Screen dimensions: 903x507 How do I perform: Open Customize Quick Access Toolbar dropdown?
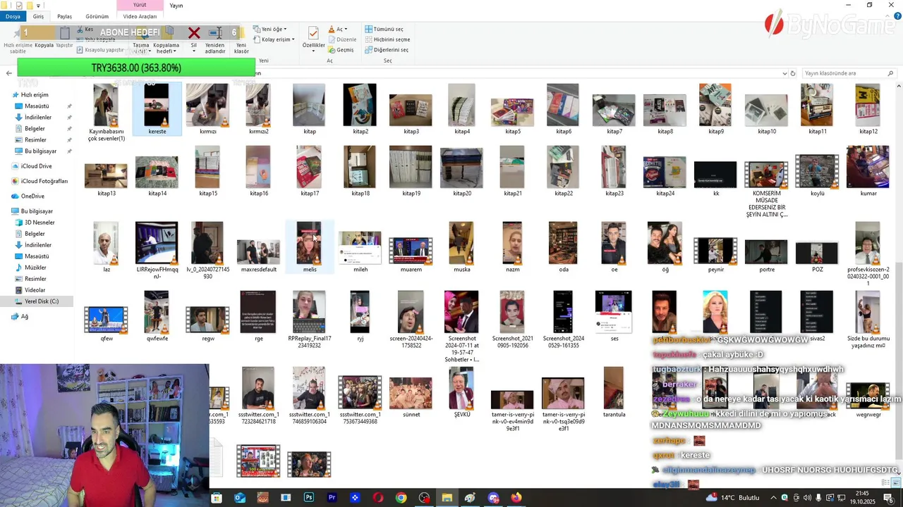[37, 6]
